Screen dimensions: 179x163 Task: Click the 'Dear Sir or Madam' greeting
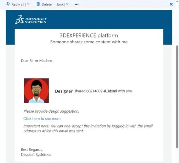pyautogui.click(x=37, y=61)
